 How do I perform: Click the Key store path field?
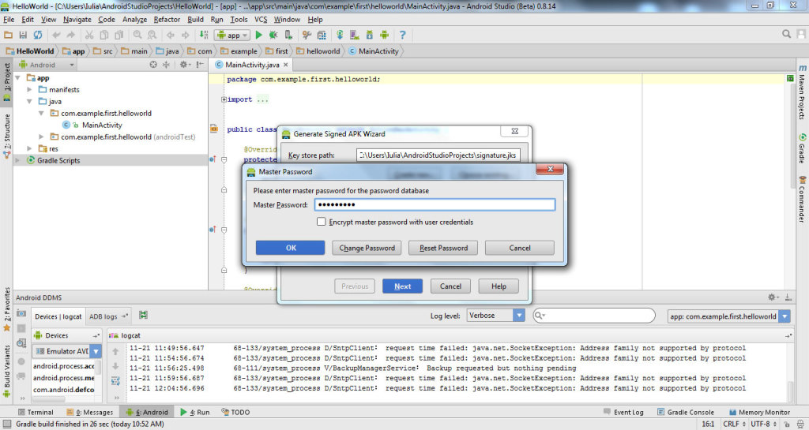click(x=438, y=155)
